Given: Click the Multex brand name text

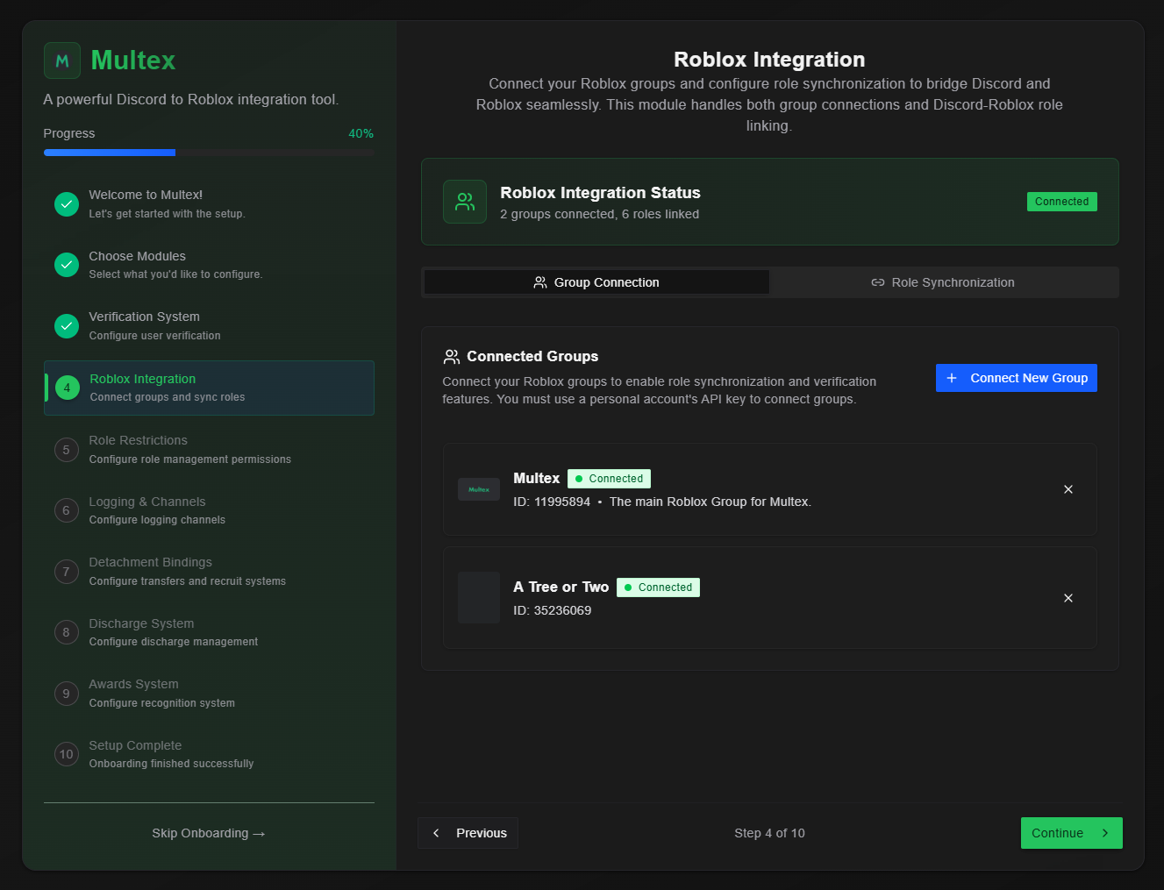Looking at the screenshot, I should [x=133, y=61].
